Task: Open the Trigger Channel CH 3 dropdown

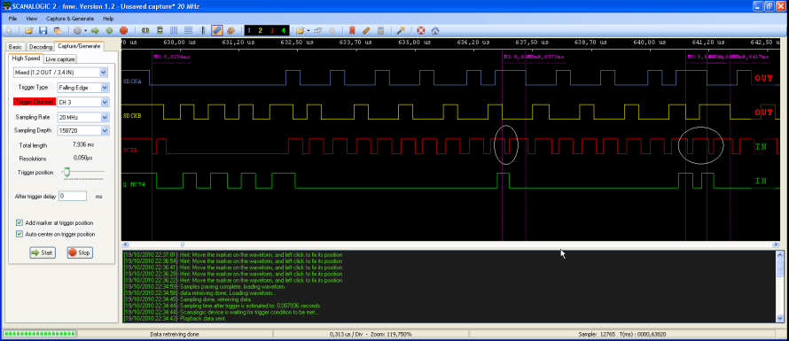Action: (x=83, y=102)
